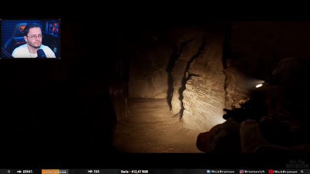Click the arrow icon before ТОП

pos(90,172)
